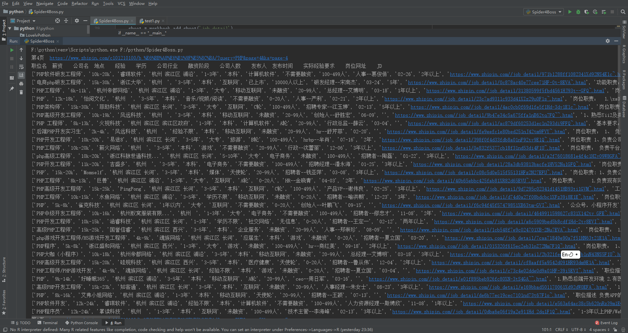Click the CRLF line separator selector
Image resolution: width=628 pixels, height=333 pixels.
562,330
